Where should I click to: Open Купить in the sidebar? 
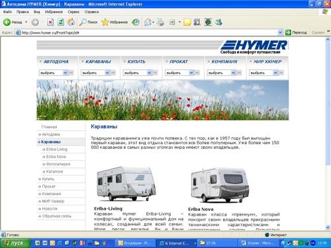pyautogui.click(x=48, y=179)
